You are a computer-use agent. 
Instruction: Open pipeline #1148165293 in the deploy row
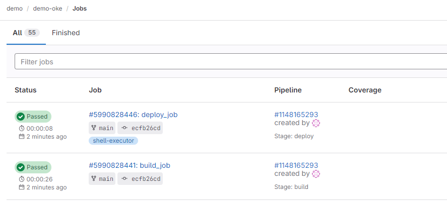coord(296,115)
